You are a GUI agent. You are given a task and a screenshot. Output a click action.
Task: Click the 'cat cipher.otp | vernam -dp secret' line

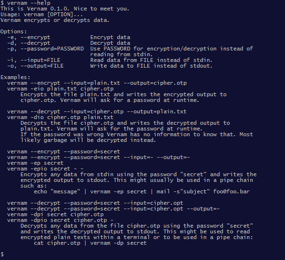pos(90,243)
